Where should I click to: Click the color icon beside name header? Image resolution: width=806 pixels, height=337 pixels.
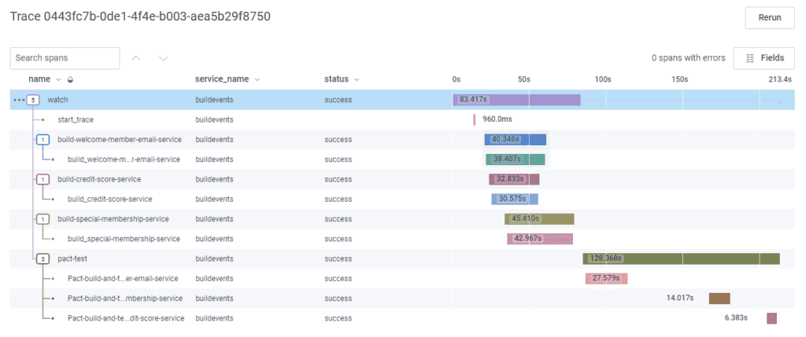pyautogui.click(x=70, y=79)
